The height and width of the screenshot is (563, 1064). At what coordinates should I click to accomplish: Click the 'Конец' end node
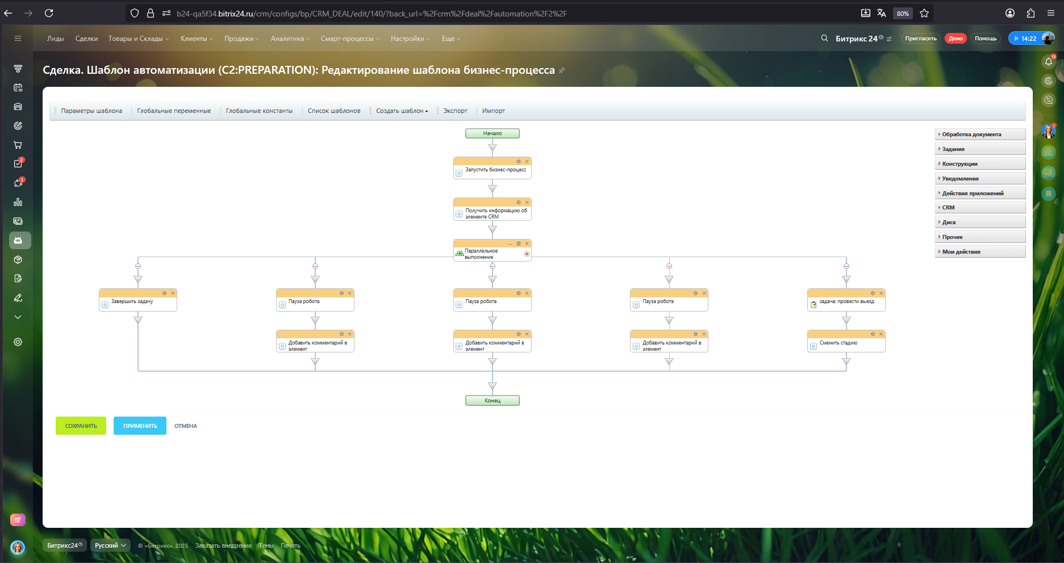coord(493,401)
